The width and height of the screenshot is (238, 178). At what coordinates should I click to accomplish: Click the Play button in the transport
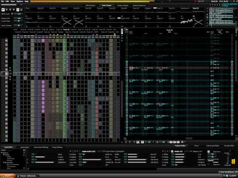[x=3, y=10]
